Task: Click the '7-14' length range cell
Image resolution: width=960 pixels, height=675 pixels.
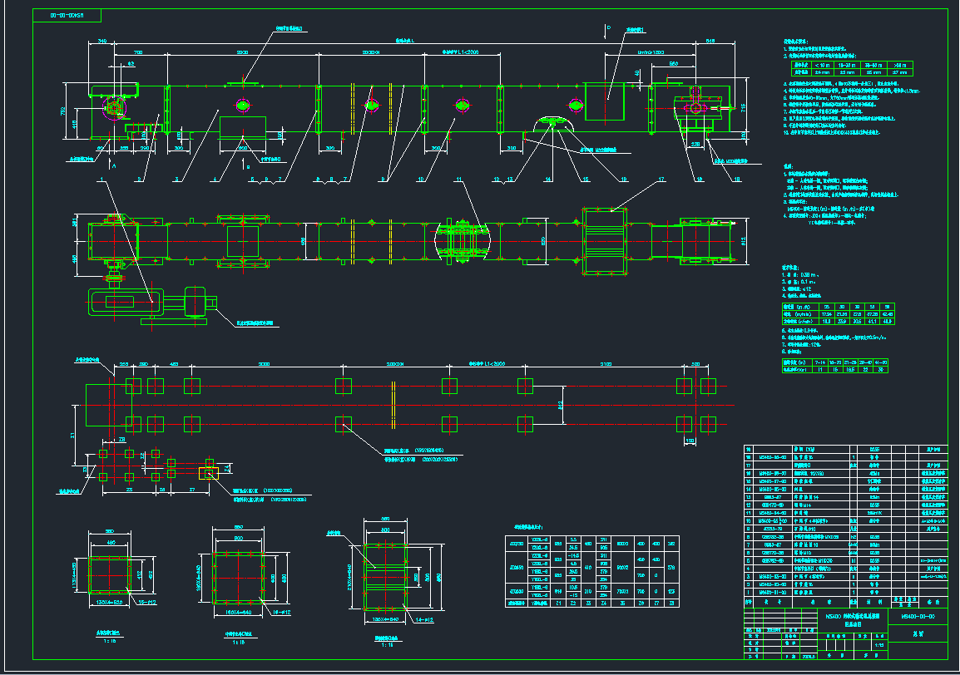Action: tap(819, 363)
